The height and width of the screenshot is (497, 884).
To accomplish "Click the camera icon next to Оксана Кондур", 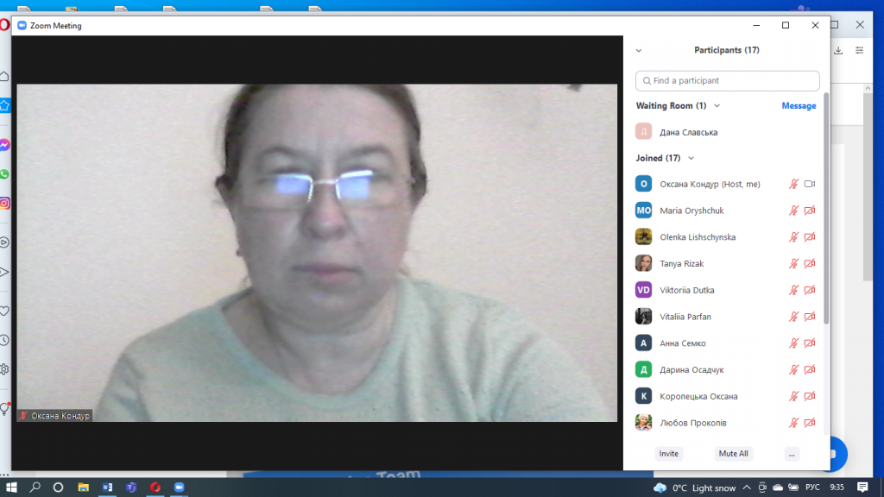I will pyautogui.click(x=810, y=184).
